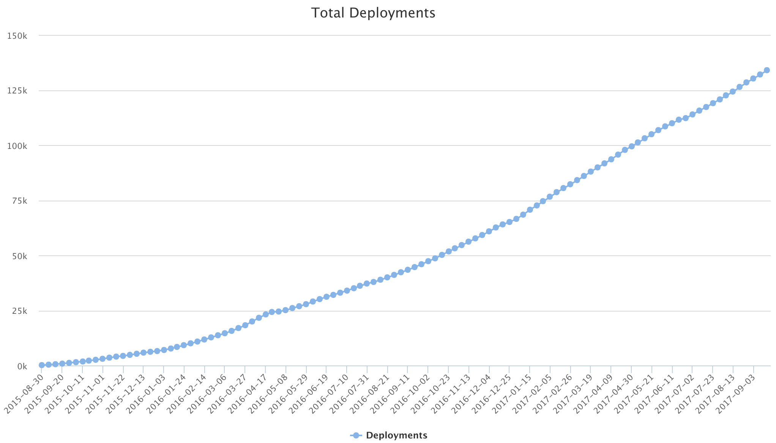The height and width of the screenshot is (443, 776).
Task: Select the first data point on the line
Action: pos(42,365)
